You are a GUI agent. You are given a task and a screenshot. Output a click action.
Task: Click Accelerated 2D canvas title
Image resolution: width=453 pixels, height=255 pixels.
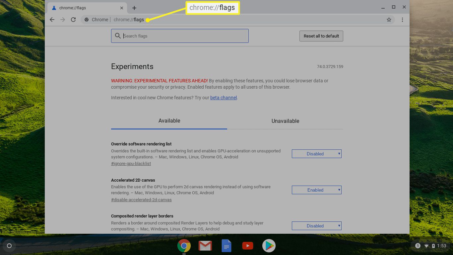(x=133, y=180)
